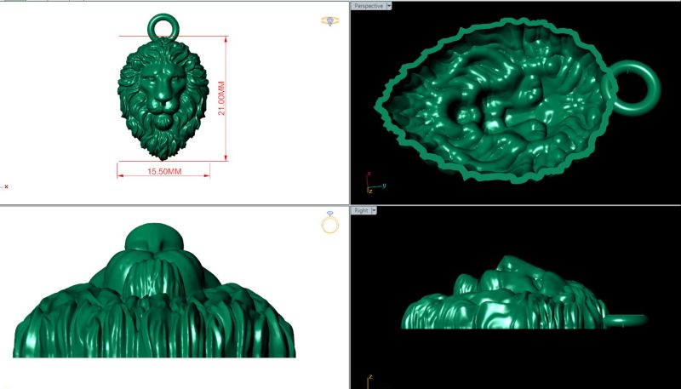Click the red x marker at left edge

6,186
